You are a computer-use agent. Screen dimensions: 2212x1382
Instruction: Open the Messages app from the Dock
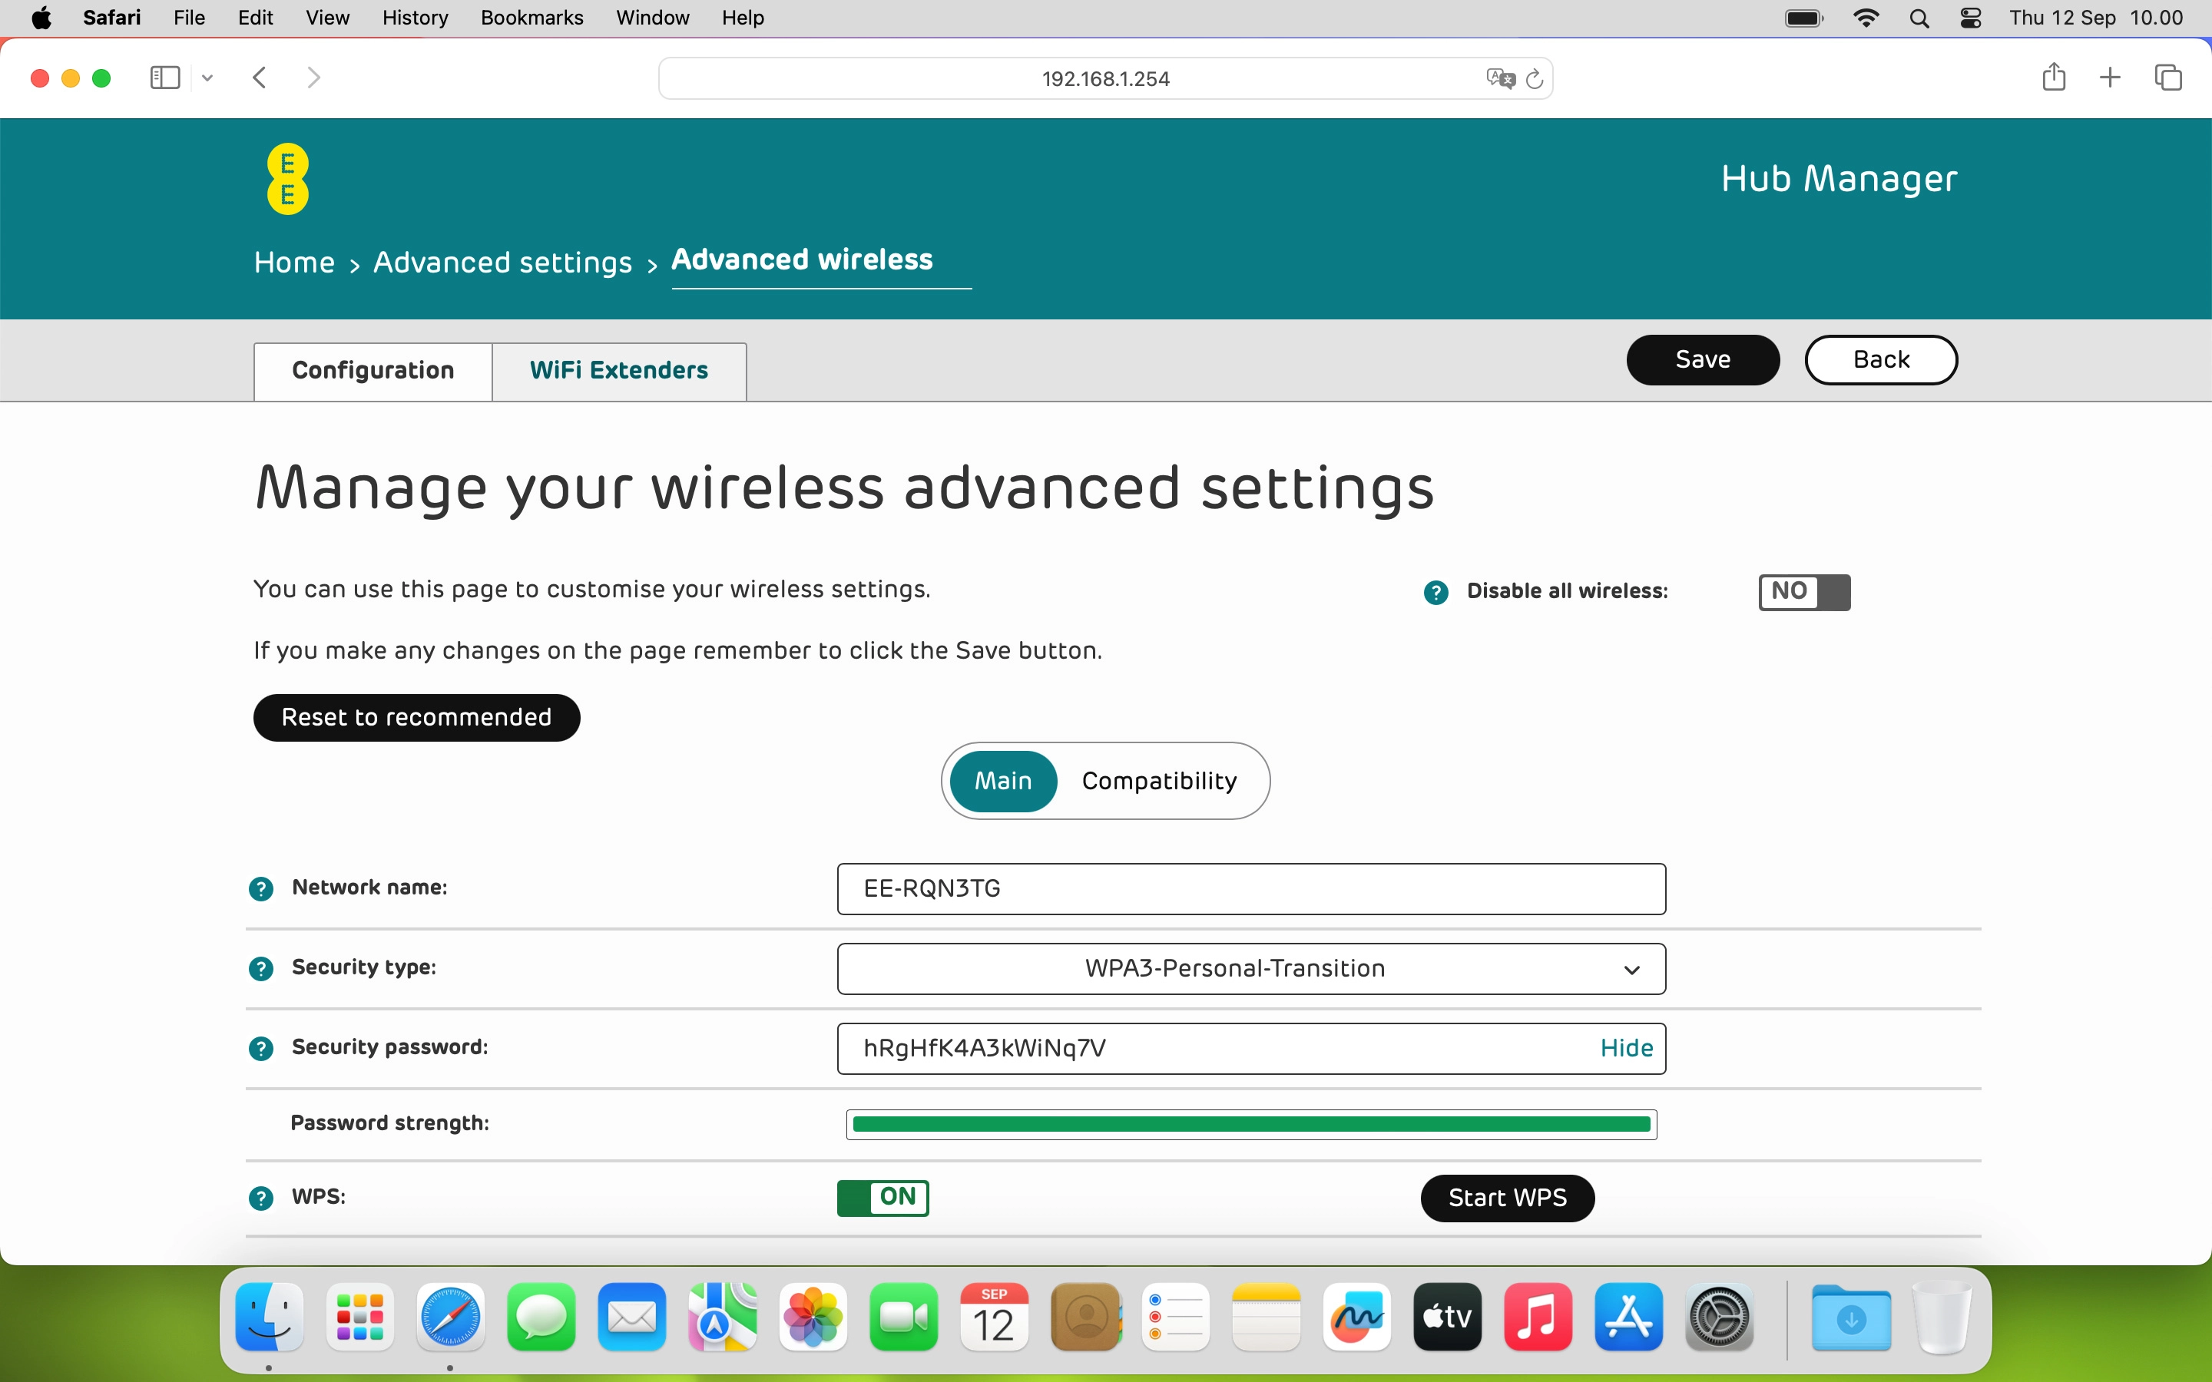coord(540,1317)
